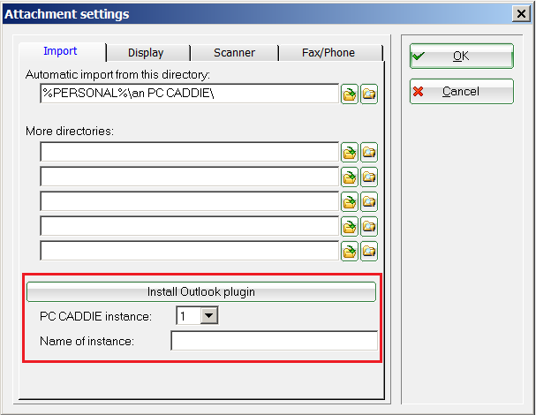Viewport: 536px width, 415px height.
Task: Click the Automatic import directory field
Action: (x=189, y=94)
